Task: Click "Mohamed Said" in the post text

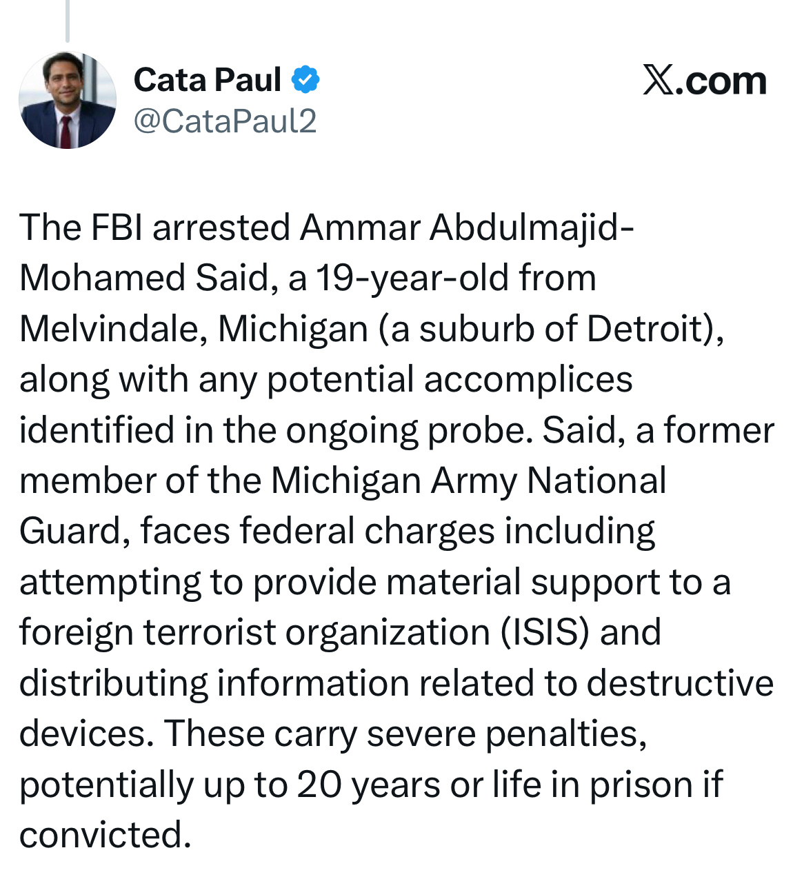Action: 150,278
